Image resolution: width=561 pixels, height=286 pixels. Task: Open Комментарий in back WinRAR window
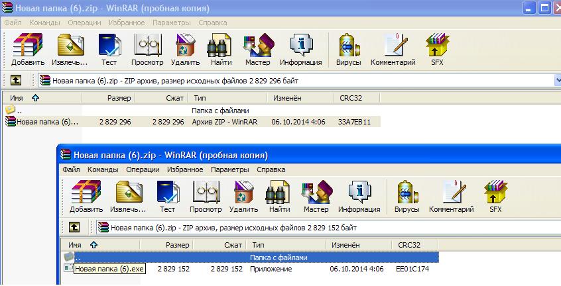click(393, 49)
